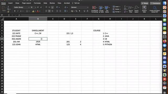The width and height of the screenshot is (168, 94).
Task: Apply comma style format
Action: click(79, 11)
